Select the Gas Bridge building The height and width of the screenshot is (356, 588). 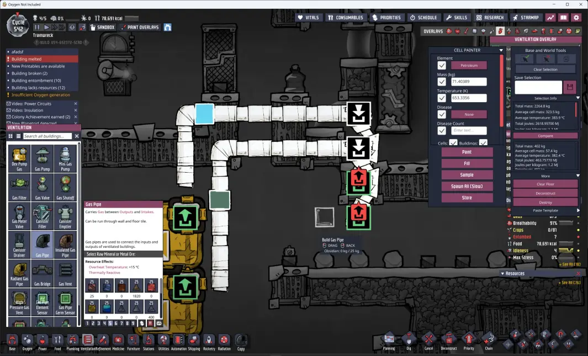click(x=43, y=273)
